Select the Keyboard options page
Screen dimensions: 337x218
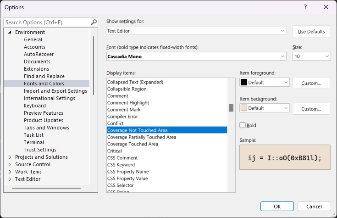pos(35,106)
